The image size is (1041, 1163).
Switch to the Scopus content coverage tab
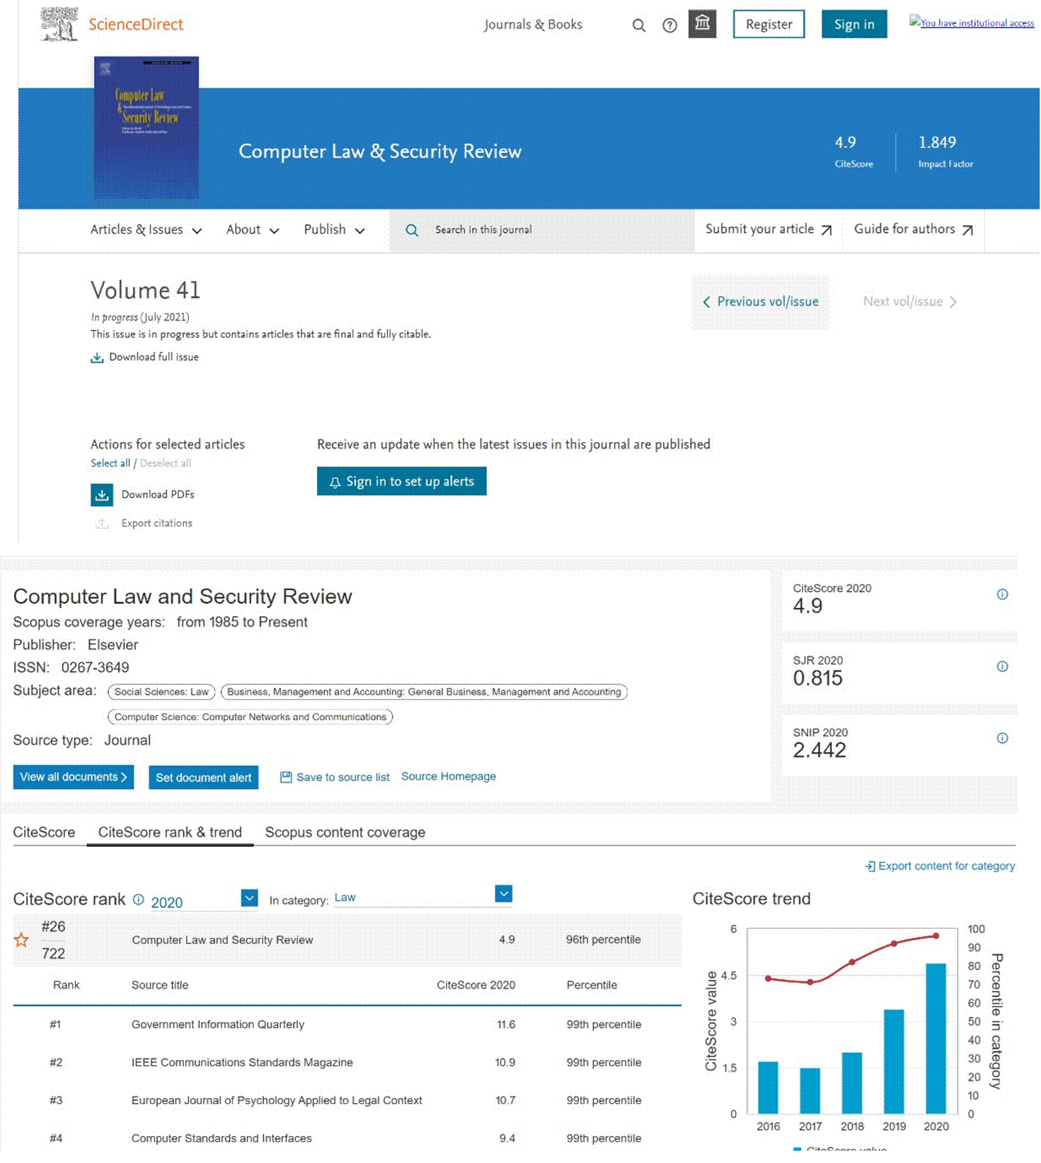pos(345,832)
